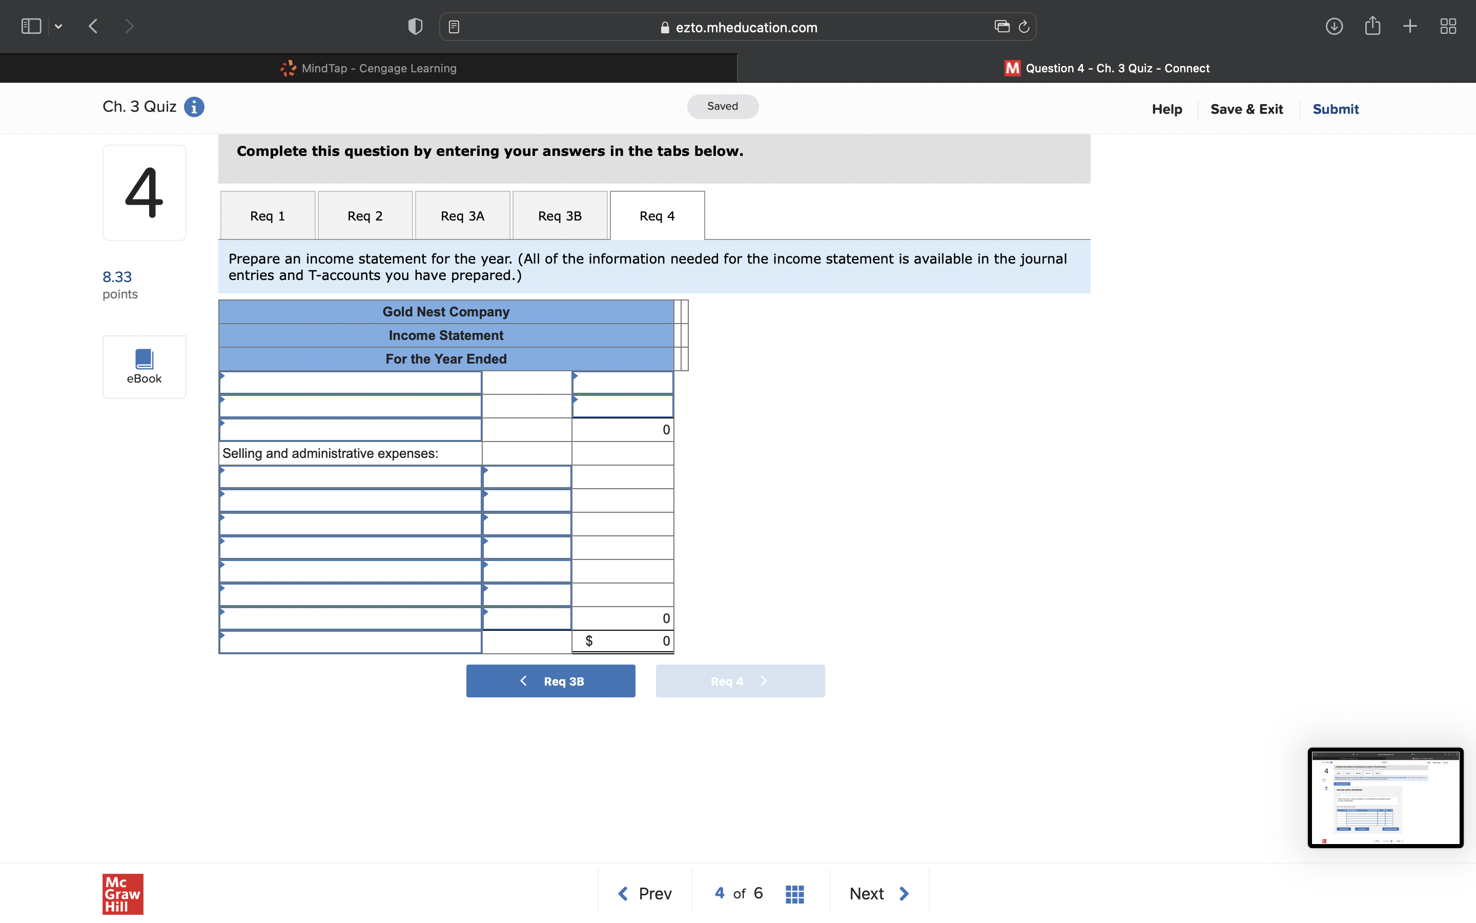The image size is (1476, 923).
Task: Click the info icon beside Ch. 3 Quiz
Action: (193, 107)
